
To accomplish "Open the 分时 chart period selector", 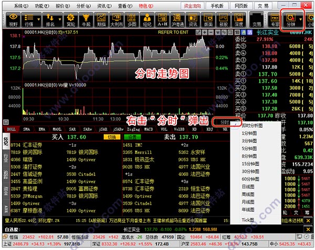I will pos(225,122).
